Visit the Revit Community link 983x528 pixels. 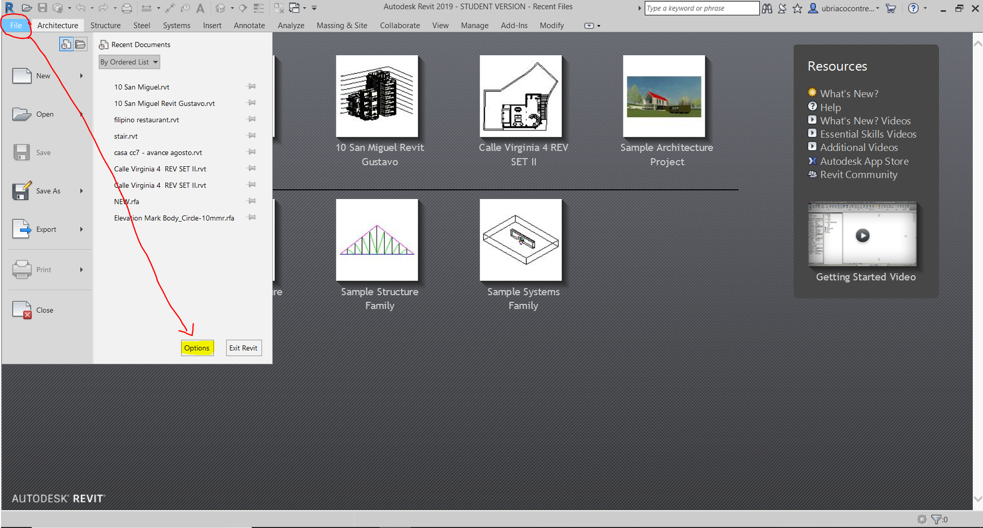[859, 174]
